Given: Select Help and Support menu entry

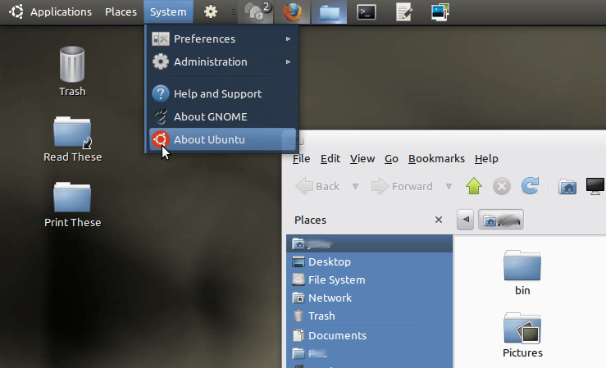Looking at the screenshot, I should [222, 93].
